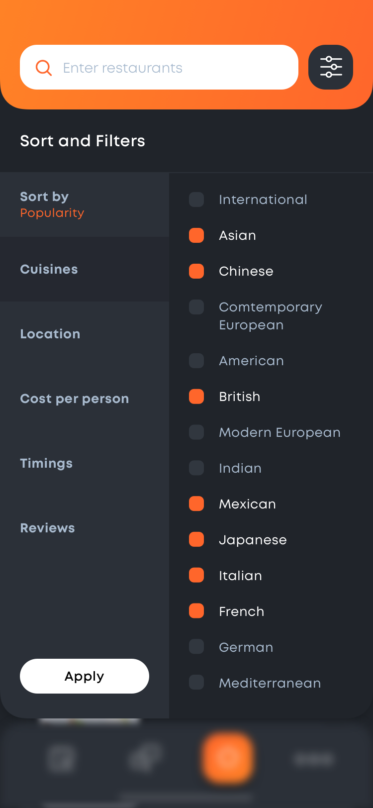Image resolution: width=373 pixels, height=808 pixels.
Task: Open the Cost per person tab
Action: 85,399
